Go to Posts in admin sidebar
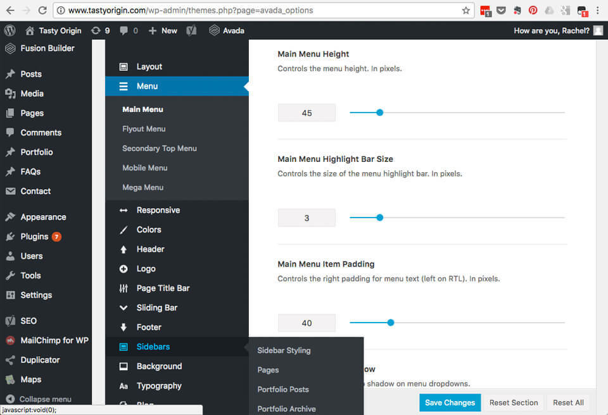The height and width of the screenshot is (415, 608). [x=46, y=74]
